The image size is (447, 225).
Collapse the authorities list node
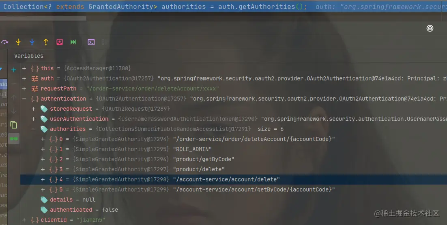tap(33, 129)
